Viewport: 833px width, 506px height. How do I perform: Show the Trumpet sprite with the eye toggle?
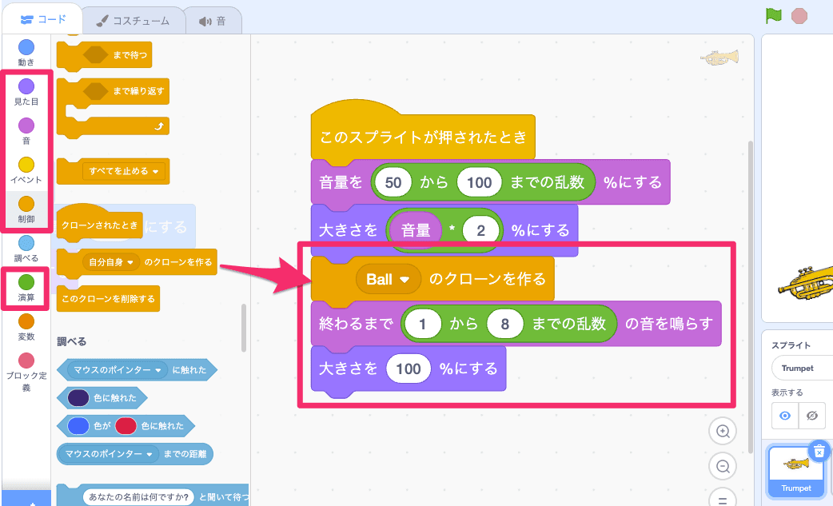[x=784, y=416]
